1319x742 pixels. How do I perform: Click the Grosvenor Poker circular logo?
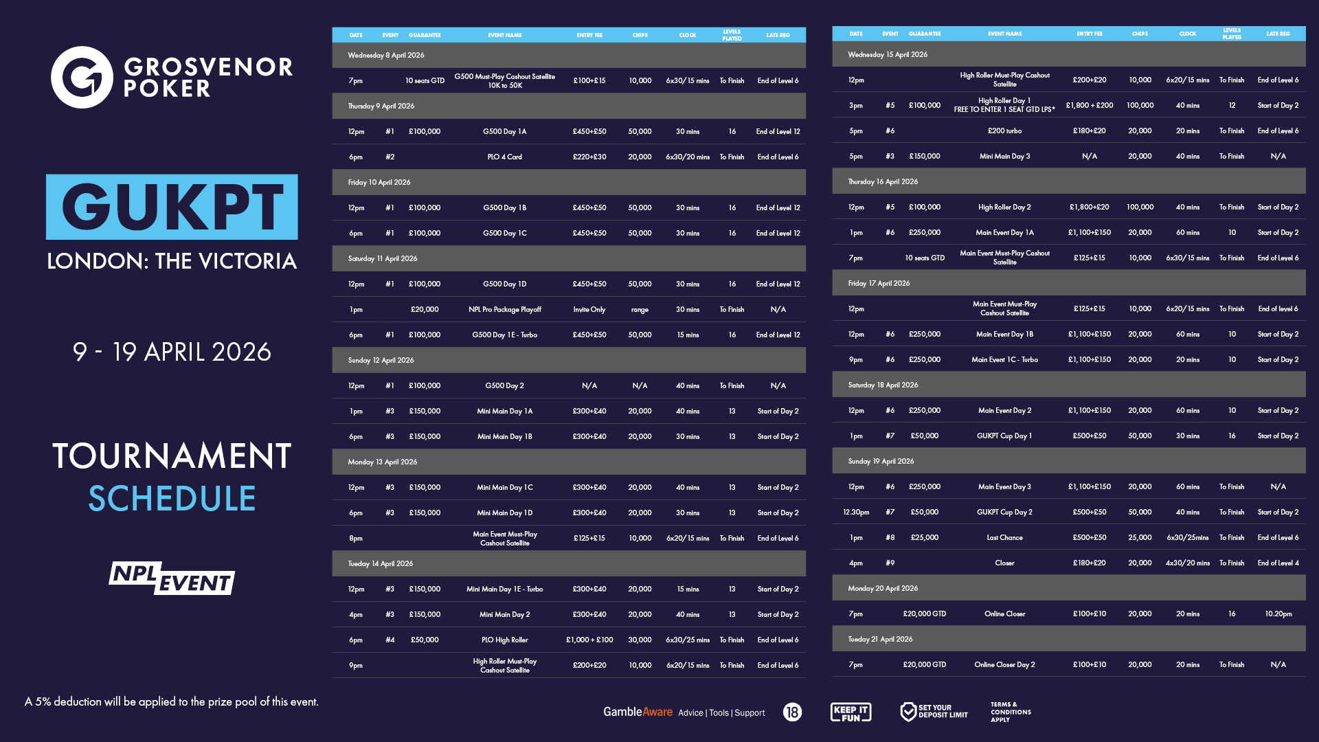pyautogui.click(x=82, y=77)
